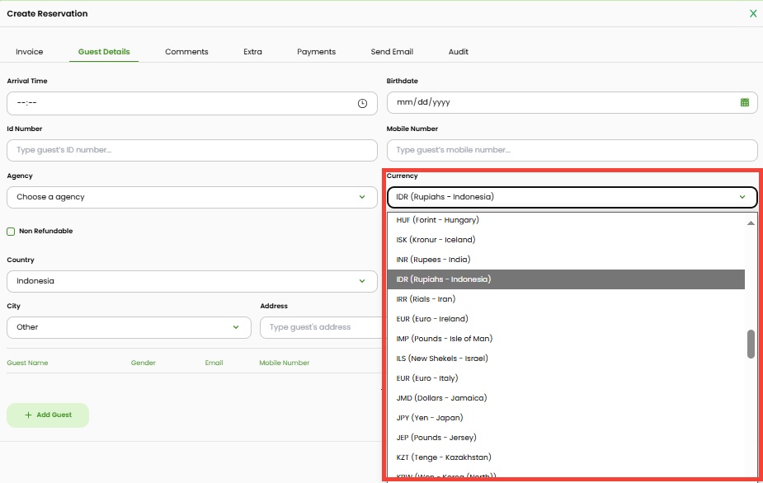Screen dimensions: 763x483
Task: Click the Guest Name column header
Action: tap(27, 363)
